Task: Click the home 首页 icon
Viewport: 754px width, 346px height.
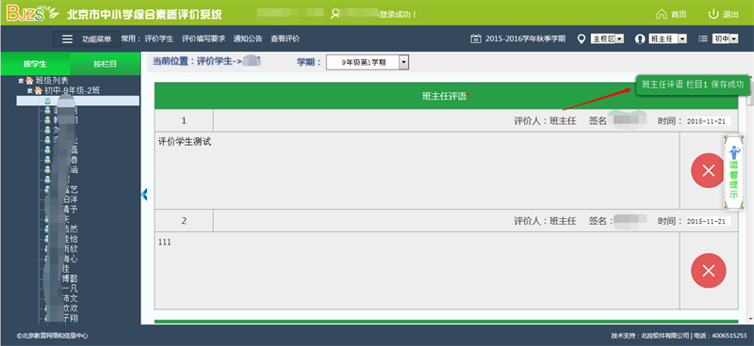Action: click(662, 14)
